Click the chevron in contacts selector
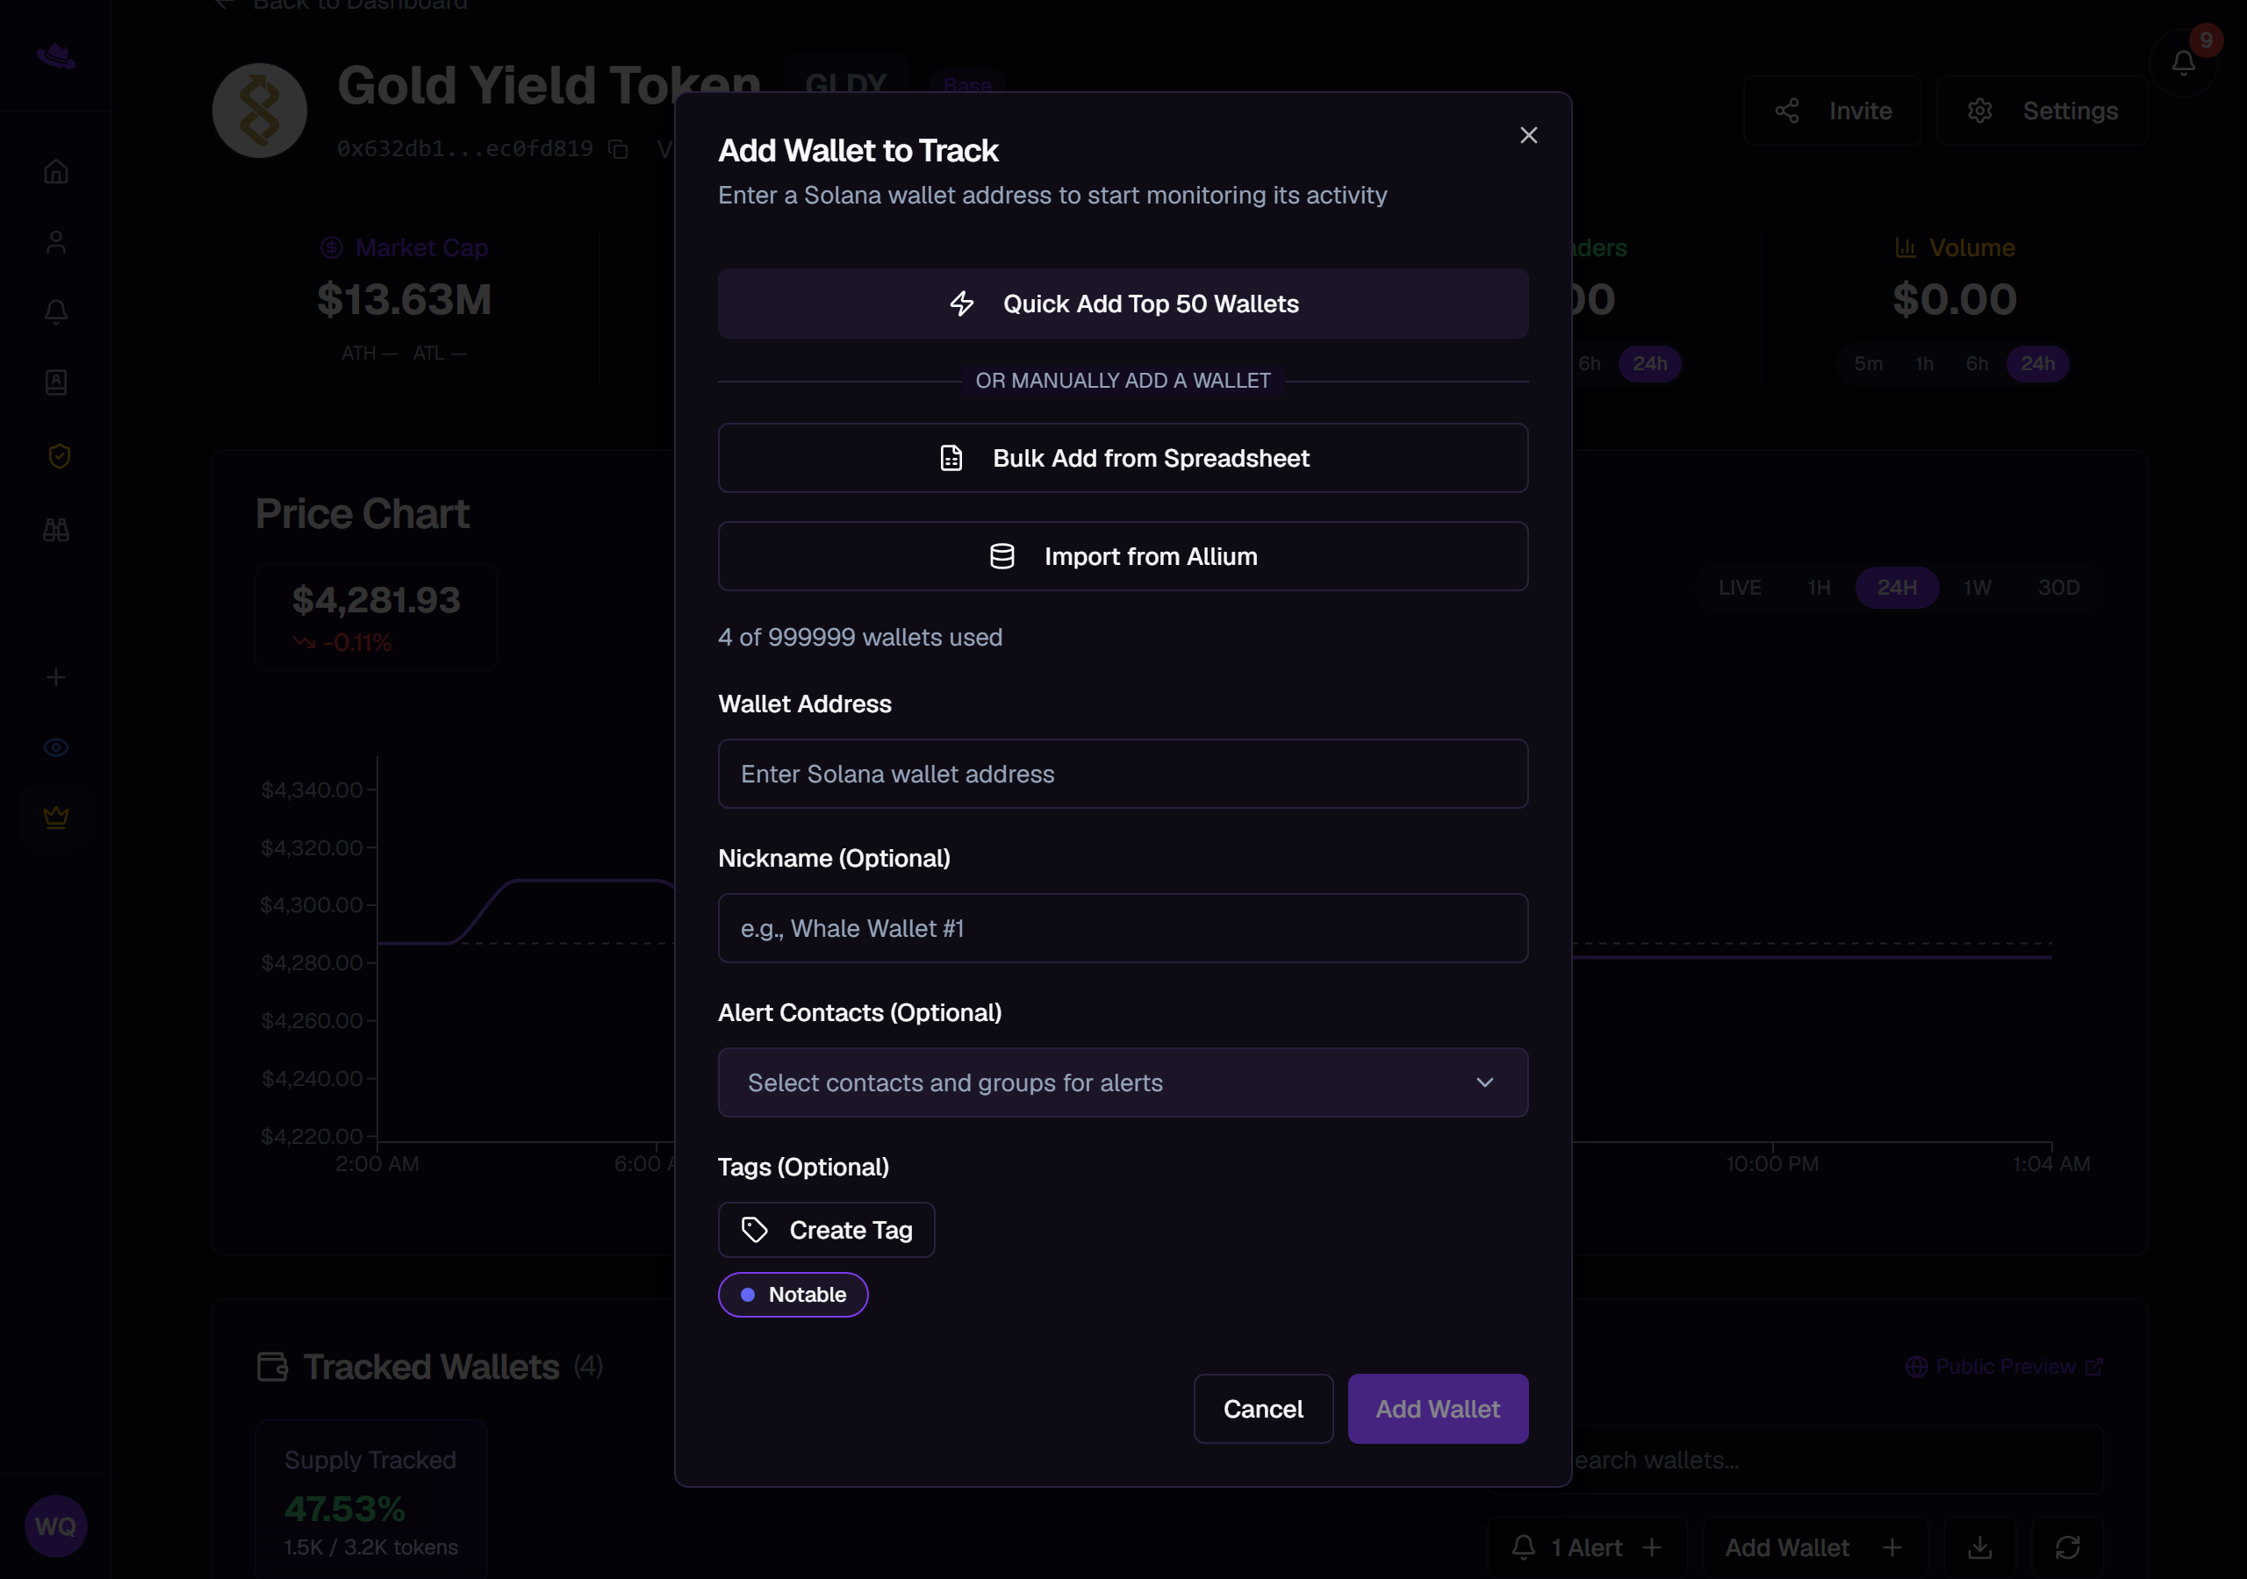Image resolution: width=2247 pixels, height=1579 pixels. [1483, 1082]
